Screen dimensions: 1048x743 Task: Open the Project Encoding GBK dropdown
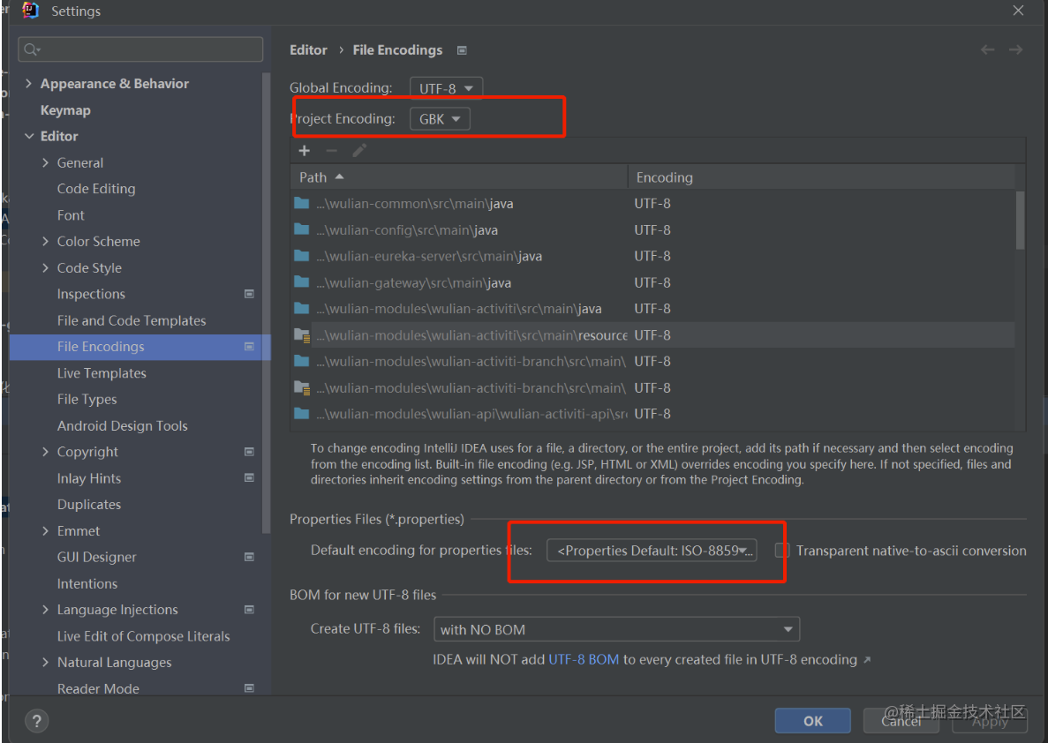(x=440, y=119)
